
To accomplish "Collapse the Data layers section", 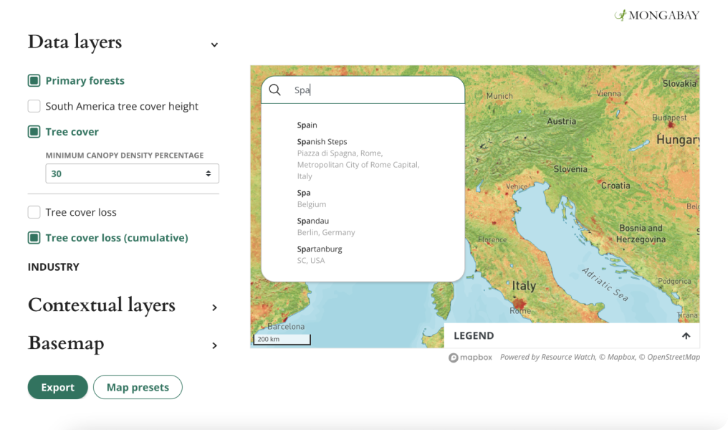I will 214,44.
